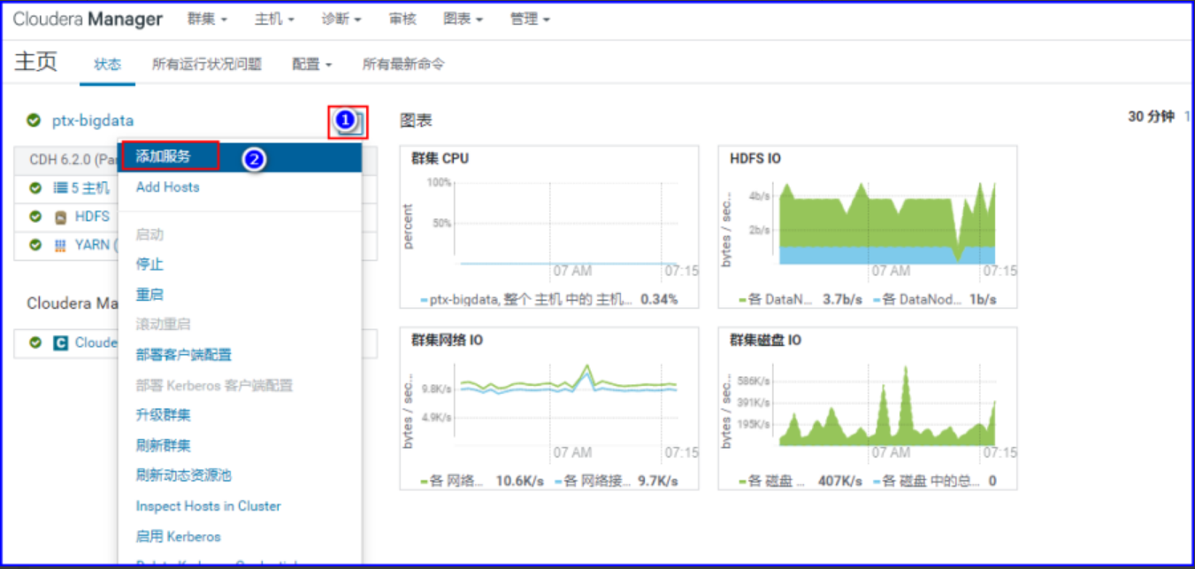The width and height of the screenshot is (1195, 569).
Task: Click the green status icon beside 5 主机
Action: [x=35, y=188]
